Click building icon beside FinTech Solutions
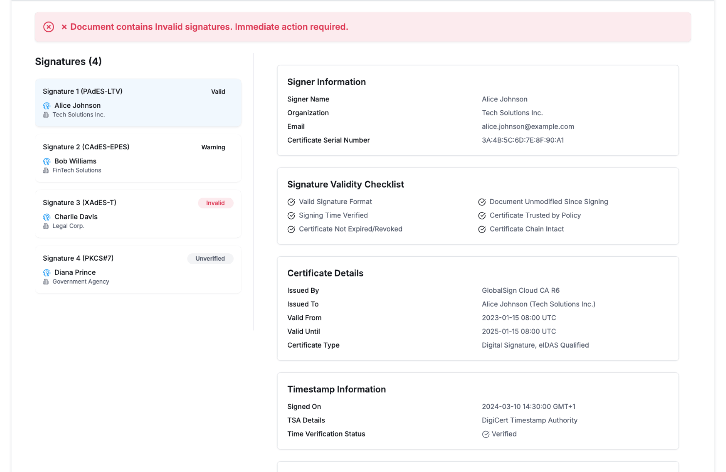The image size is (726, 472). point(46,171)
